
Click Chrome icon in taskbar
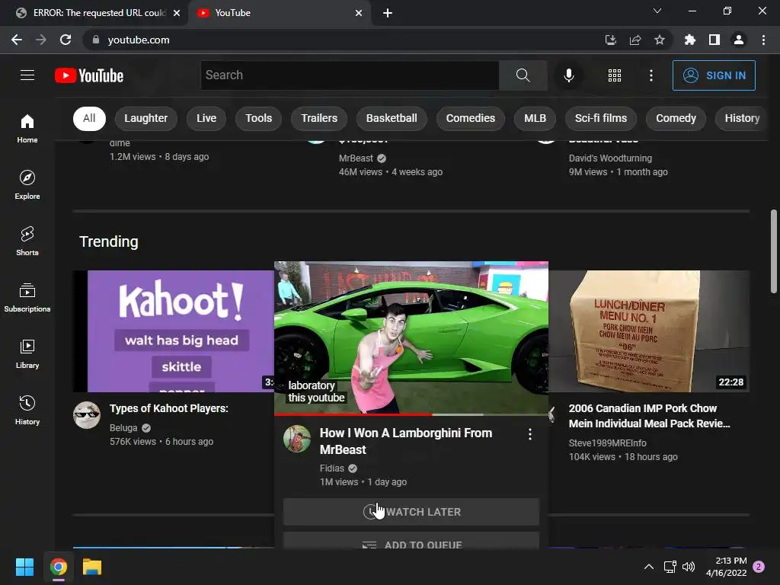pos(58,567)
